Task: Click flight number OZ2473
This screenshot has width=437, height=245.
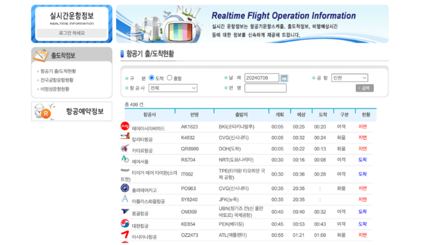Action: (190, 235)
